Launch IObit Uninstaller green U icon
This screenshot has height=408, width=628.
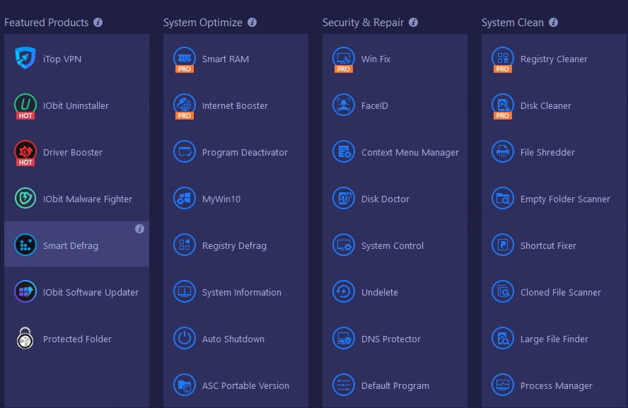25,105
